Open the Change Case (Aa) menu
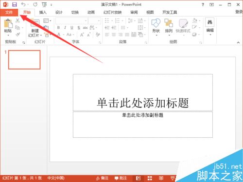Image resolution: width=243 pixels, height=182 pixels. coord(70,35)
